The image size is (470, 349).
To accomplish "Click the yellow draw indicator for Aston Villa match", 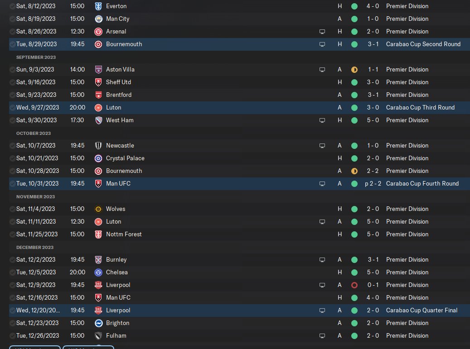I will coord(354,70).
